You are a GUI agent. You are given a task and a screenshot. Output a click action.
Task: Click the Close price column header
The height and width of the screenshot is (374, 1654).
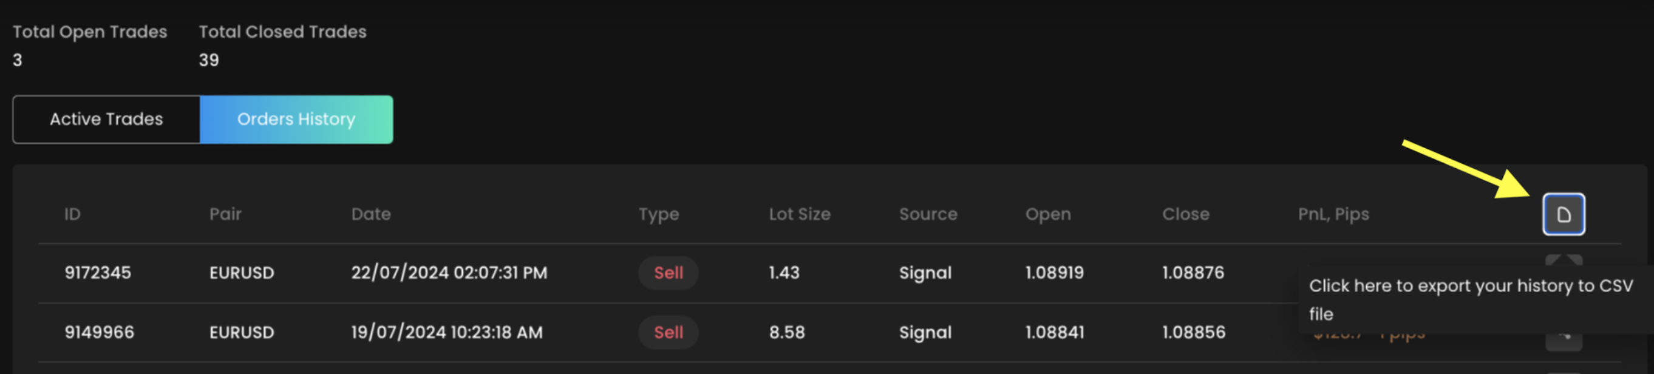coord(1185,214)
